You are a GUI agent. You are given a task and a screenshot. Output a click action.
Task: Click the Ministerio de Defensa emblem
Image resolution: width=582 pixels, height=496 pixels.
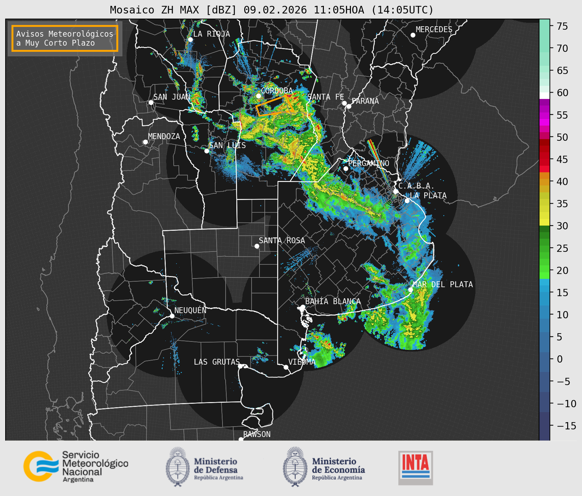pos(177,467)
